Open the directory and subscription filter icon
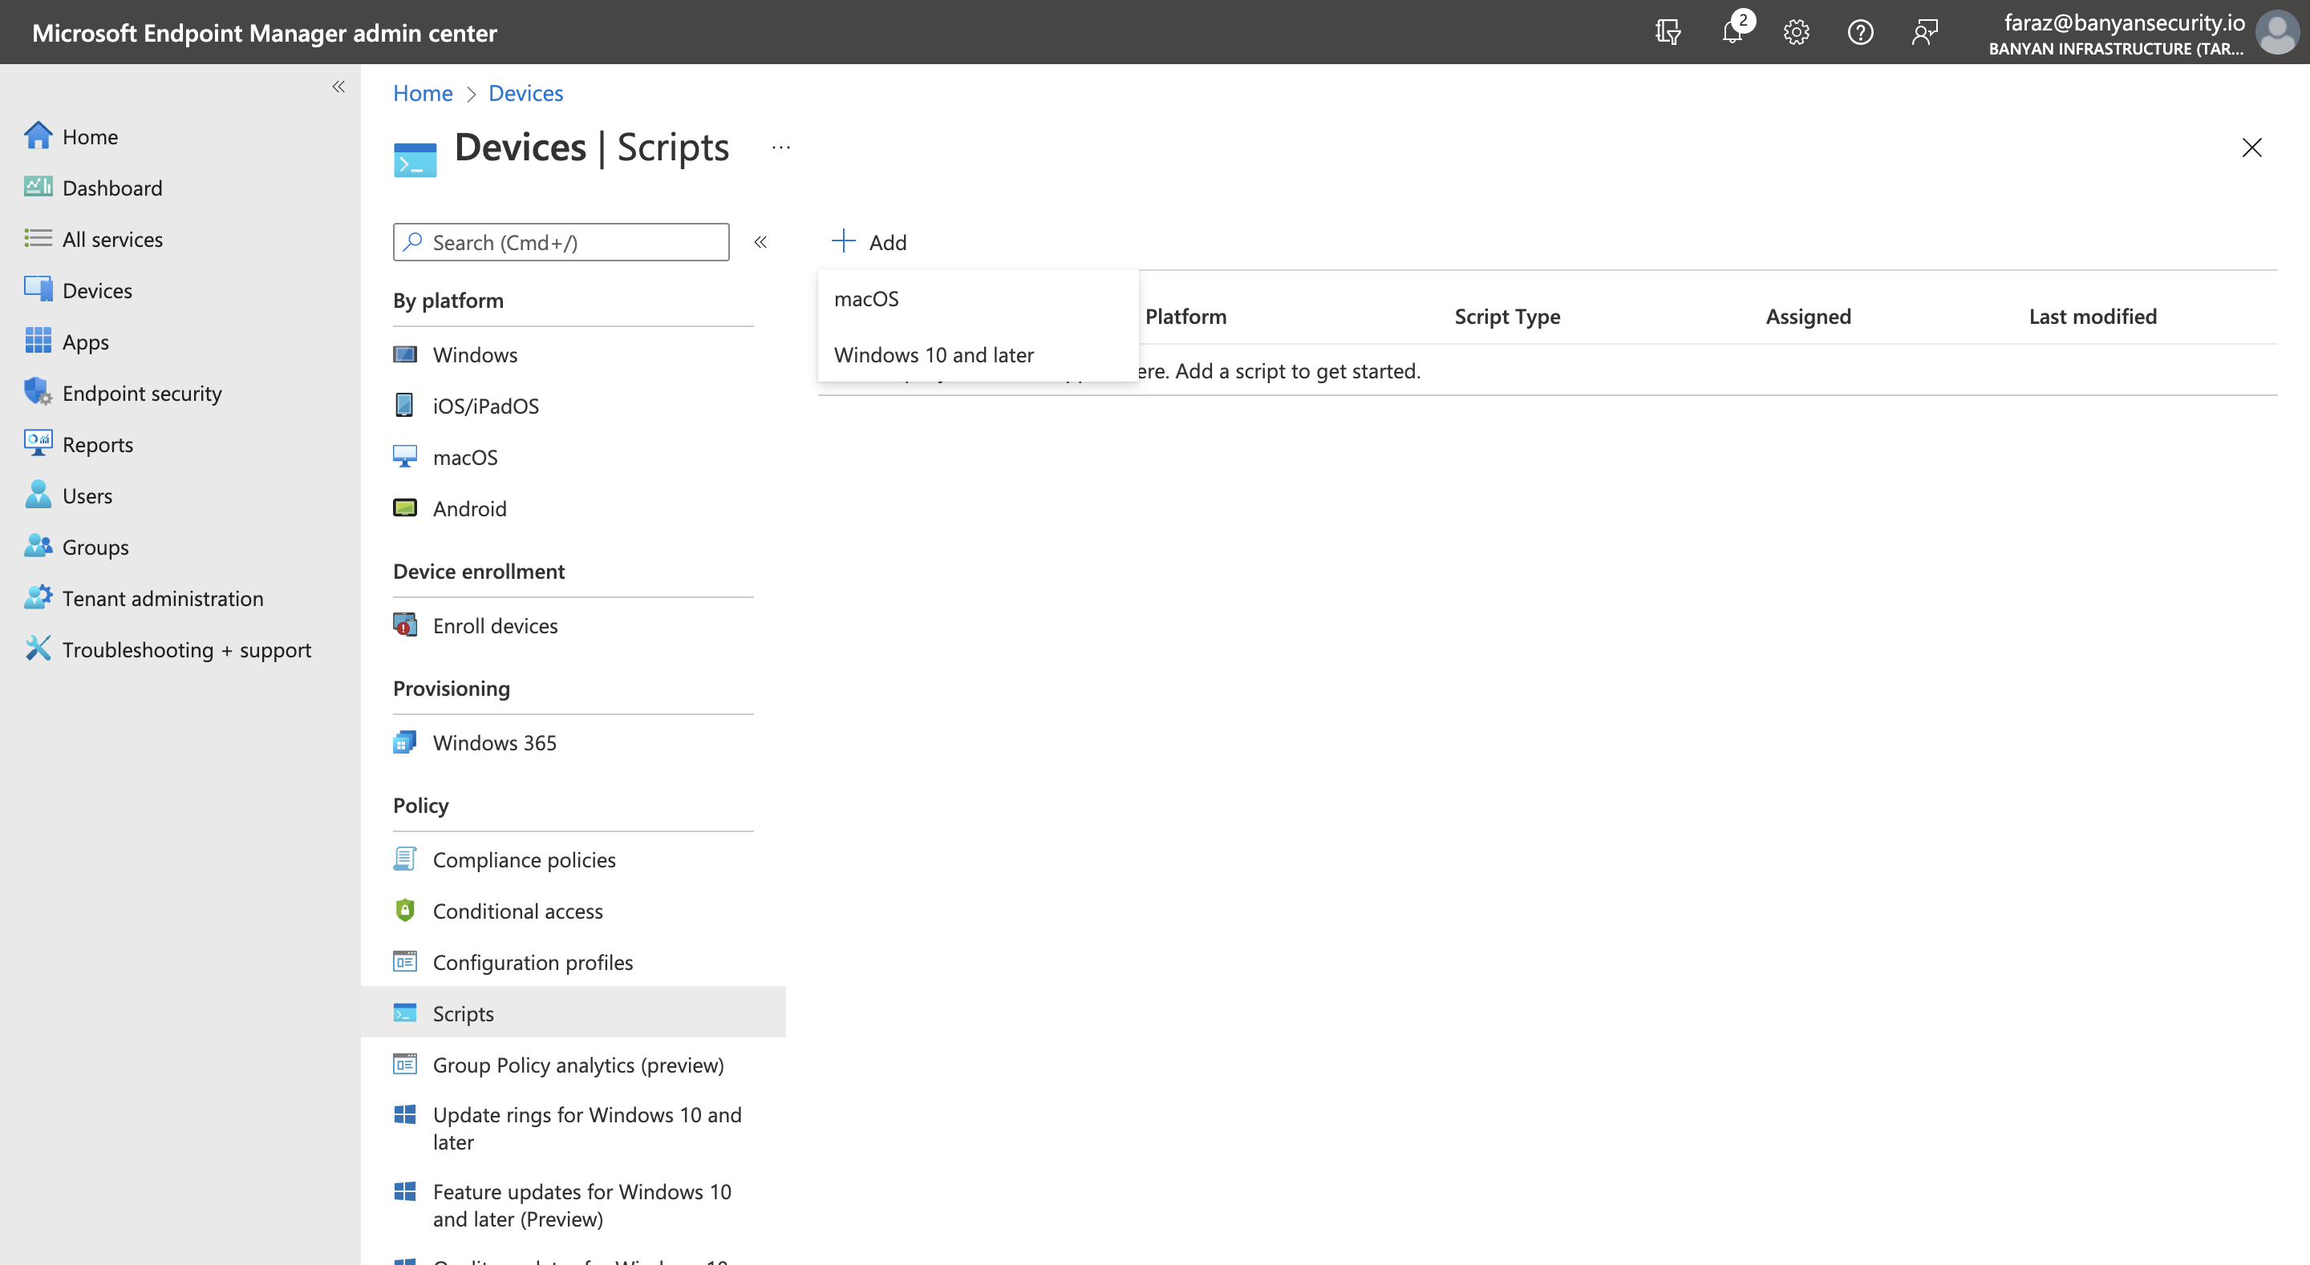 pos(1668,32)
